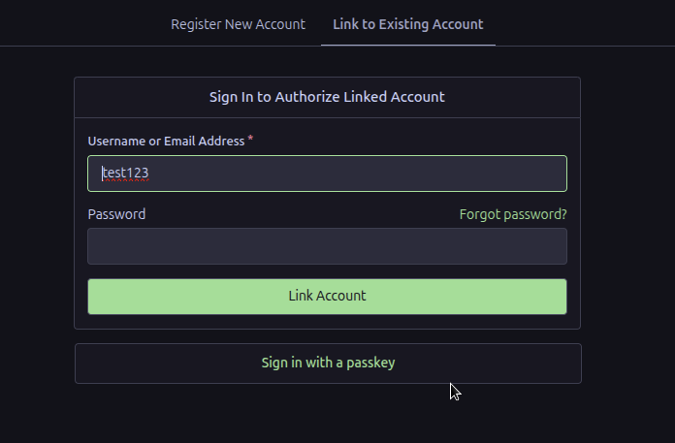Stay on Link to Existing Account tab

click(407, 24)
